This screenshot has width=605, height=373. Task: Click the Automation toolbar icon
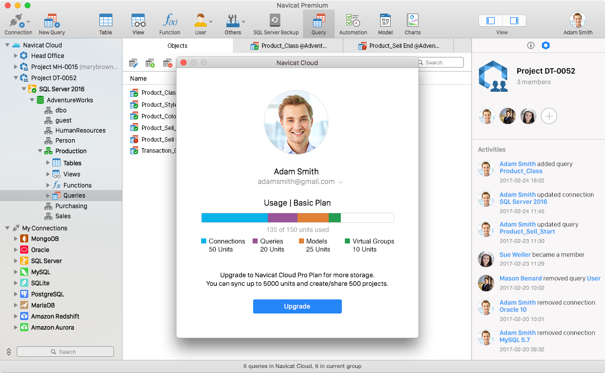[x=353, y=24]
